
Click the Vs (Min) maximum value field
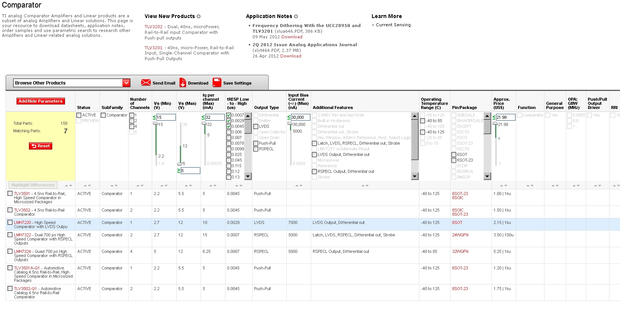[166, 117]
